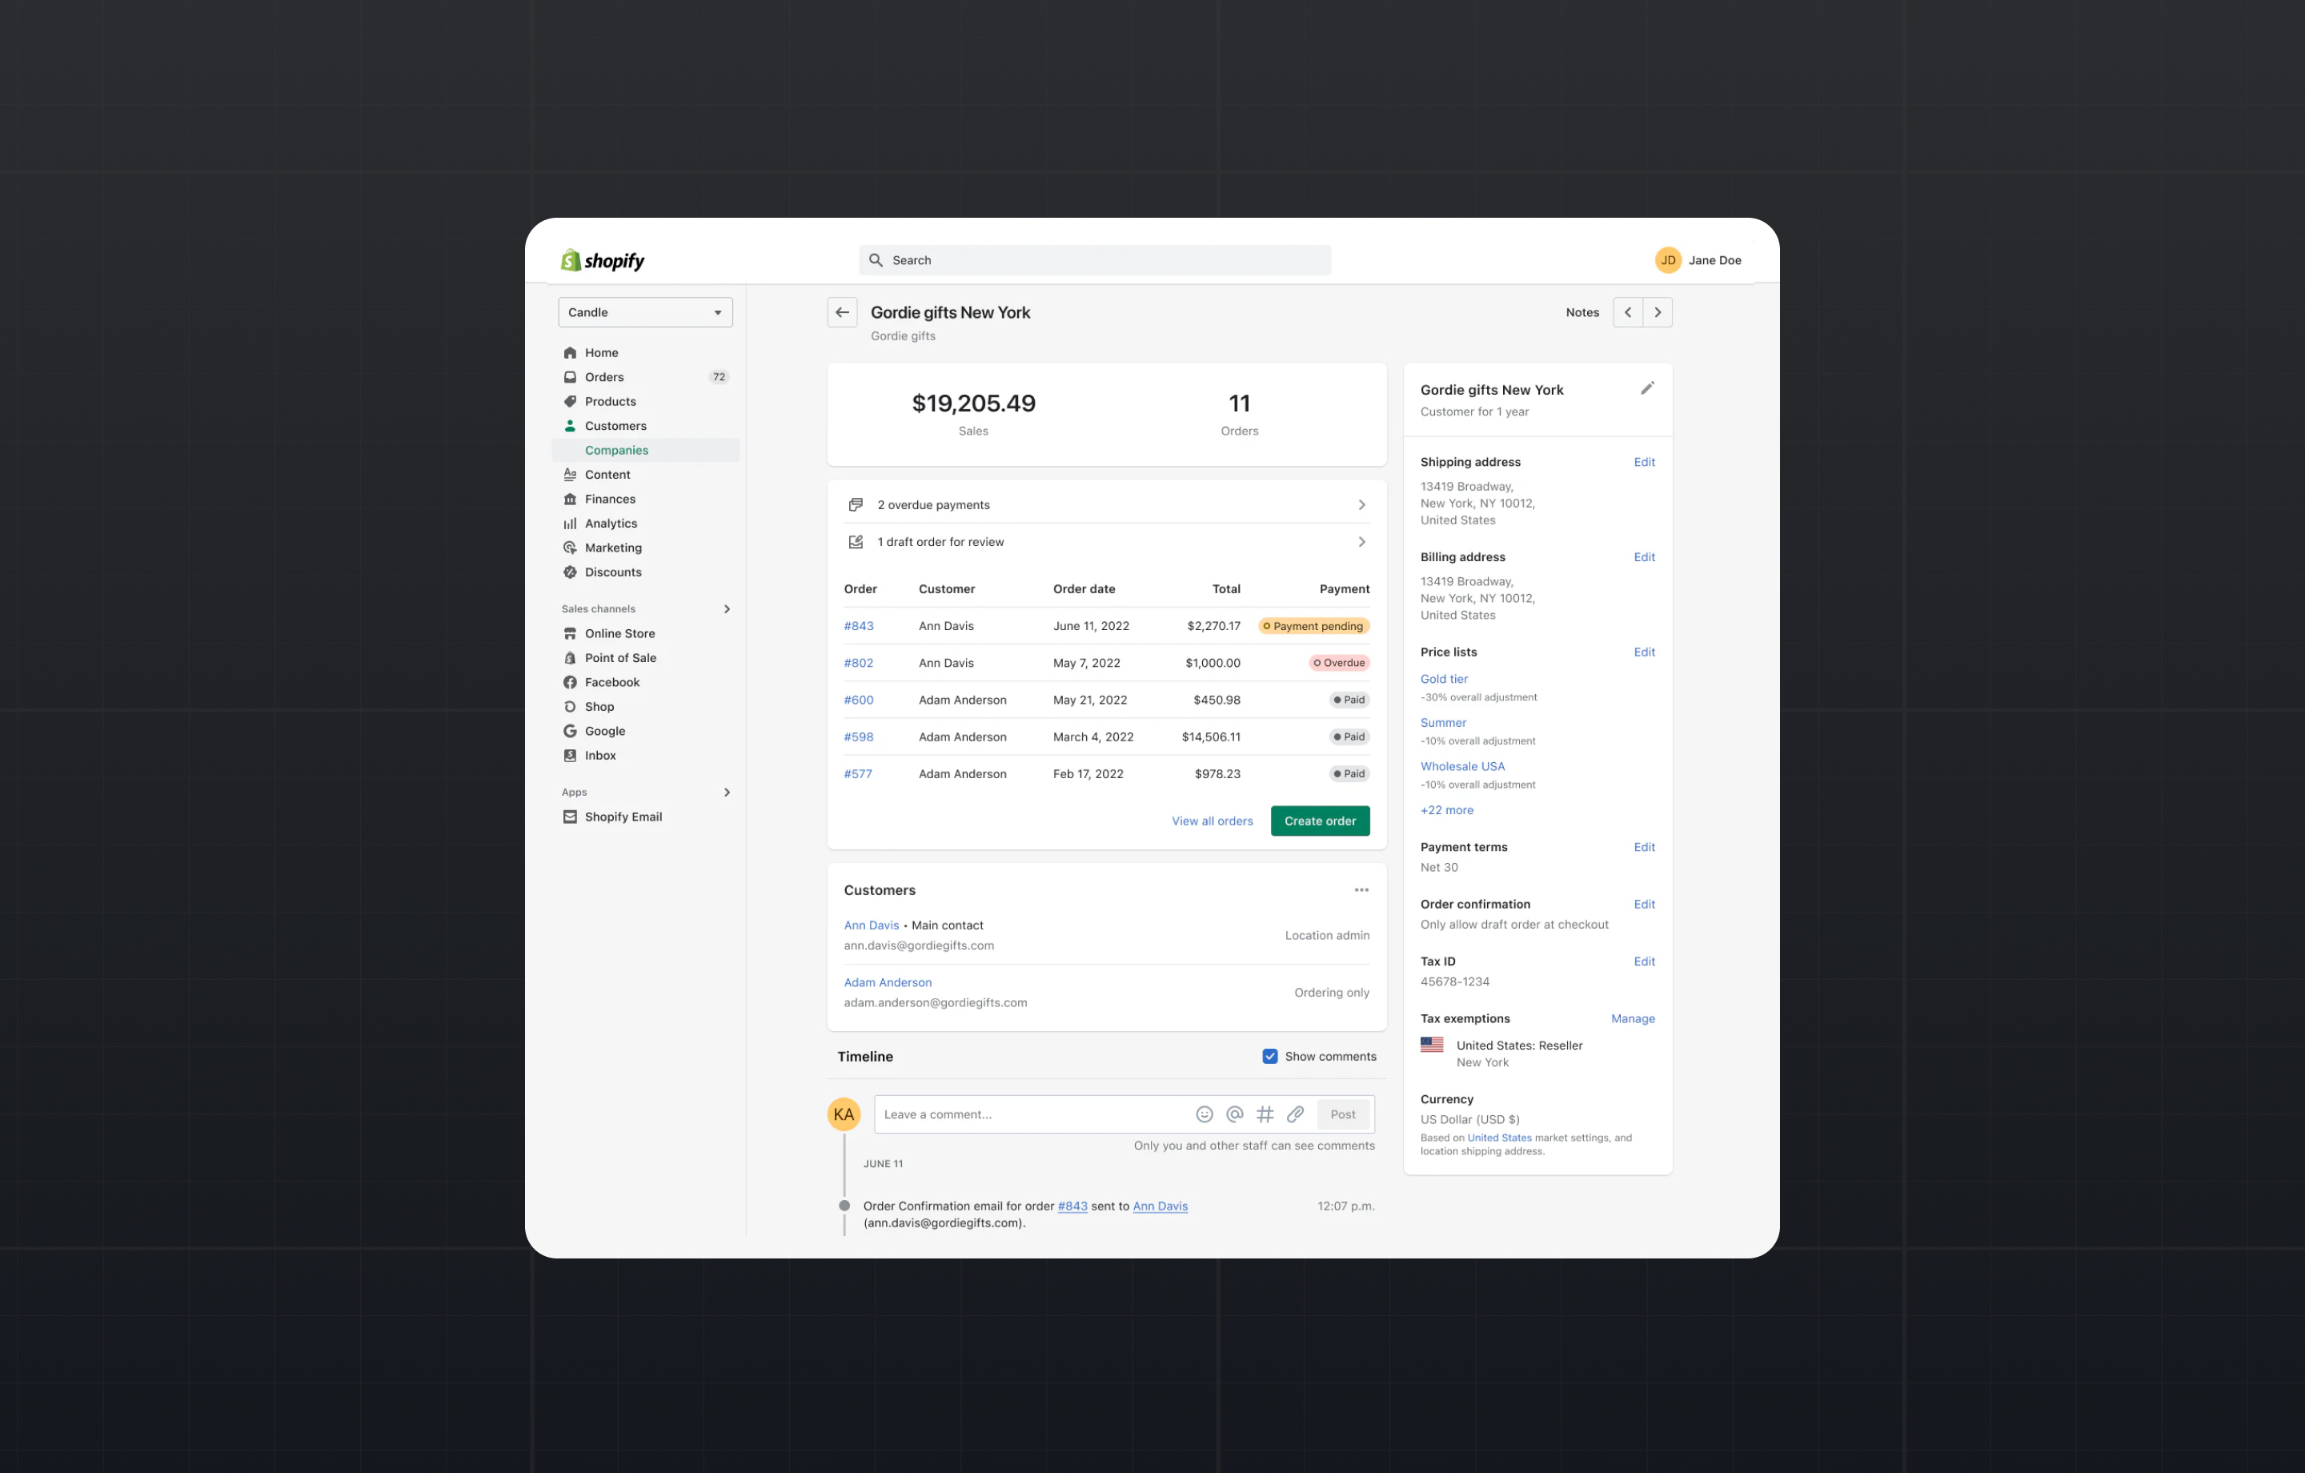Edit the Tax ID
Image resolution: width=2305 pixels, height=1473 pixels.
(1644, 961)
